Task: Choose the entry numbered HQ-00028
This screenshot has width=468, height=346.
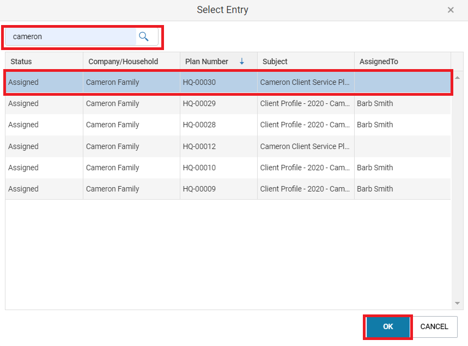Action: pos(228,125)
